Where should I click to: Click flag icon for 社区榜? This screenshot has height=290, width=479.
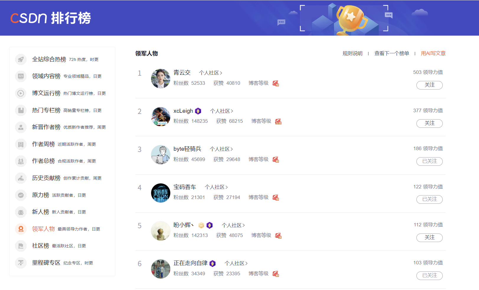(x=21, y=246)
